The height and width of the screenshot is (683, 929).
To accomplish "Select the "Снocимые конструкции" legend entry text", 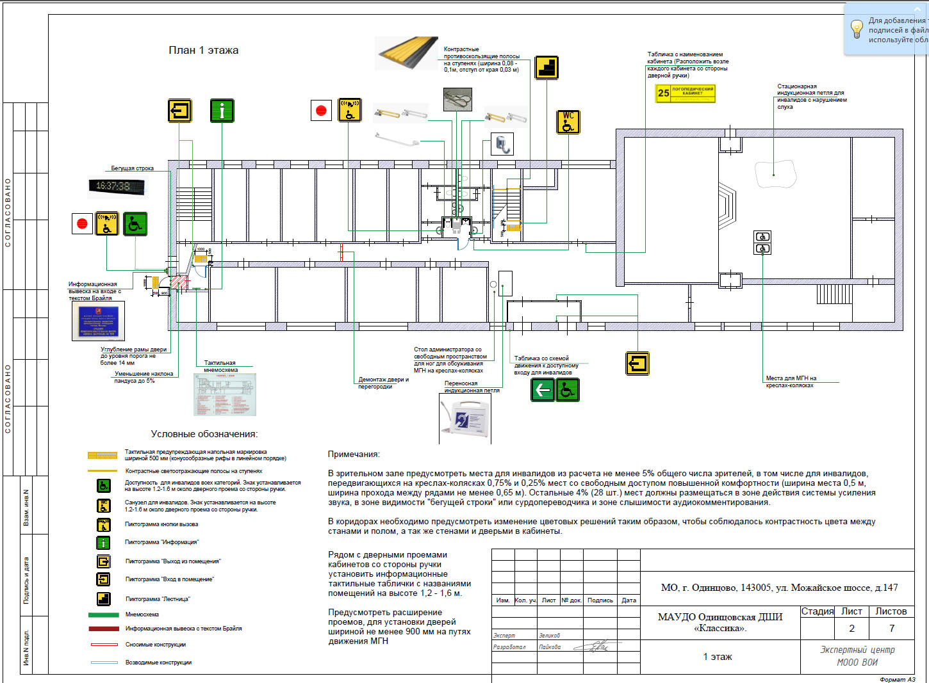I will (x=156, y=645).
